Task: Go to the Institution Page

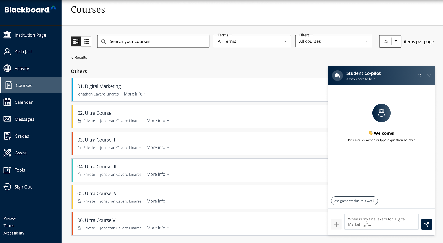Action: [30, 35]
